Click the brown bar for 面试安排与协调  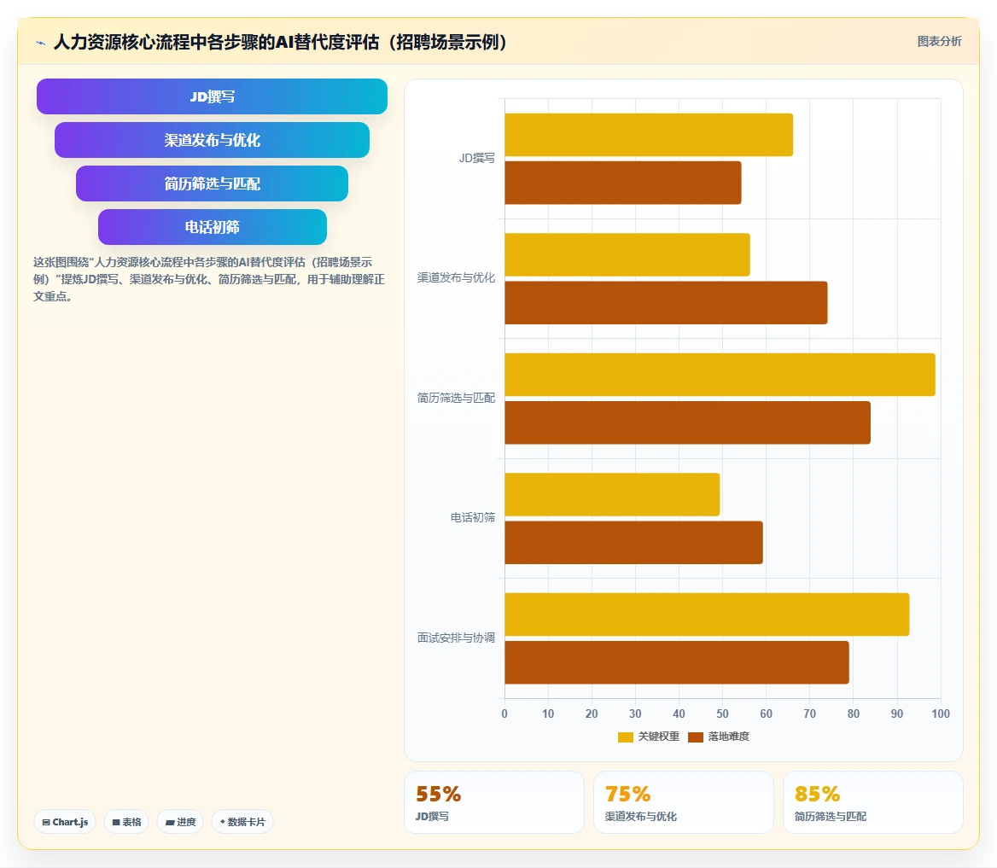[677, 662]
